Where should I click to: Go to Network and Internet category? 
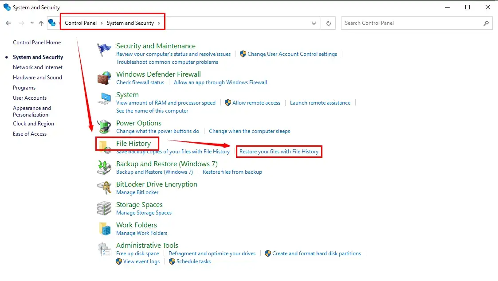point(38,67)
